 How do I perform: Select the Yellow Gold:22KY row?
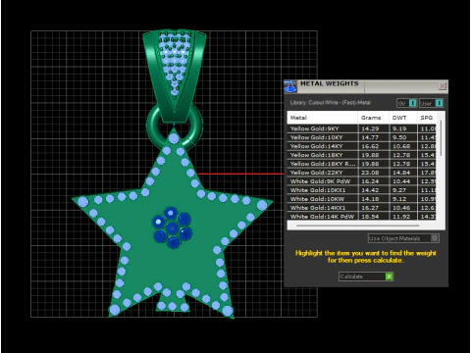(x=362, y=173)
